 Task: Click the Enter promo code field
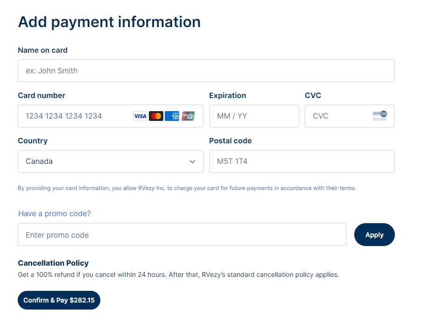pyautogui.click(x=182, y=235)
